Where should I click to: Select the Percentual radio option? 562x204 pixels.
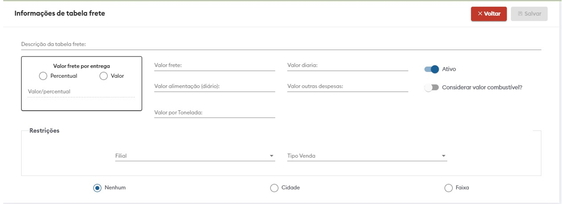(43, 76)
